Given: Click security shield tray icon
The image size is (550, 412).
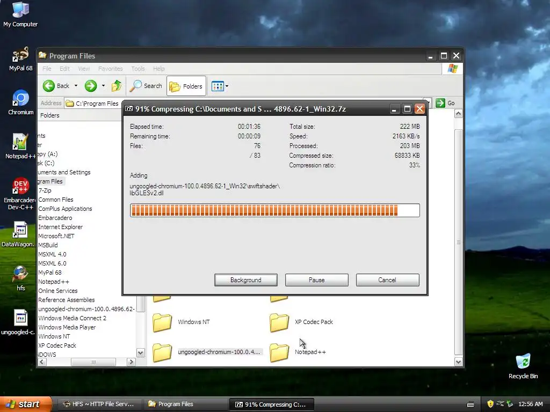Looking at the screenshot, I should (x=490, y=404).
